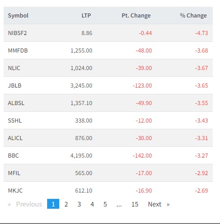Select ALBSL in the table

(16, 103)
